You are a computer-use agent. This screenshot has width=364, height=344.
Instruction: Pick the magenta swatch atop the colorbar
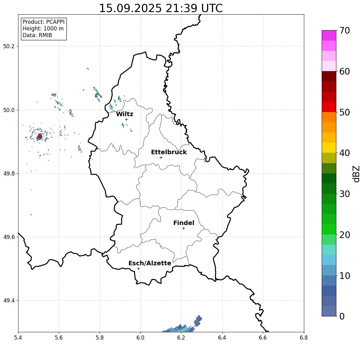coord(329,36)
